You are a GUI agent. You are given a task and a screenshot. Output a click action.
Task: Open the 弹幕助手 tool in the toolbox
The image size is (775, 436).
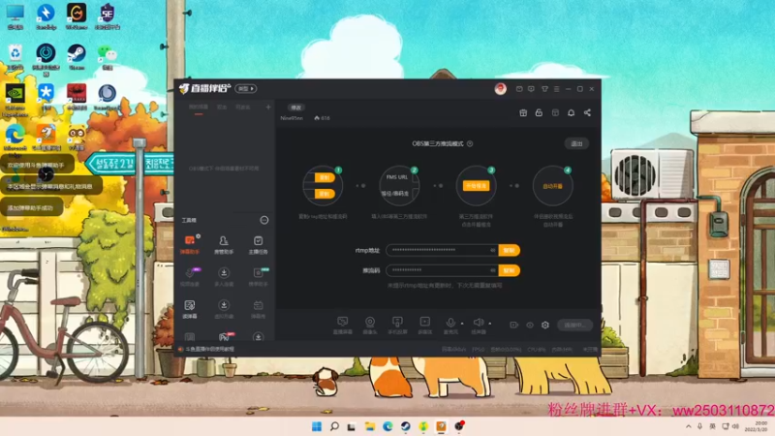click(x=190, y=244)
